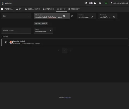Select page 1 in pagination
This screenshot has height=109, width=129.
point(65,51)
